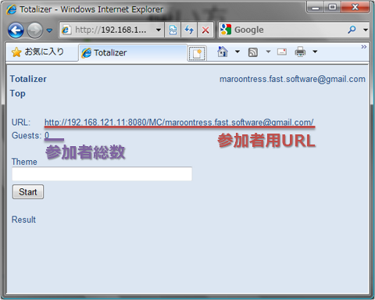Viewport: 375px width, 300px height.
Task: Click the Result label text
Action: 23,220
